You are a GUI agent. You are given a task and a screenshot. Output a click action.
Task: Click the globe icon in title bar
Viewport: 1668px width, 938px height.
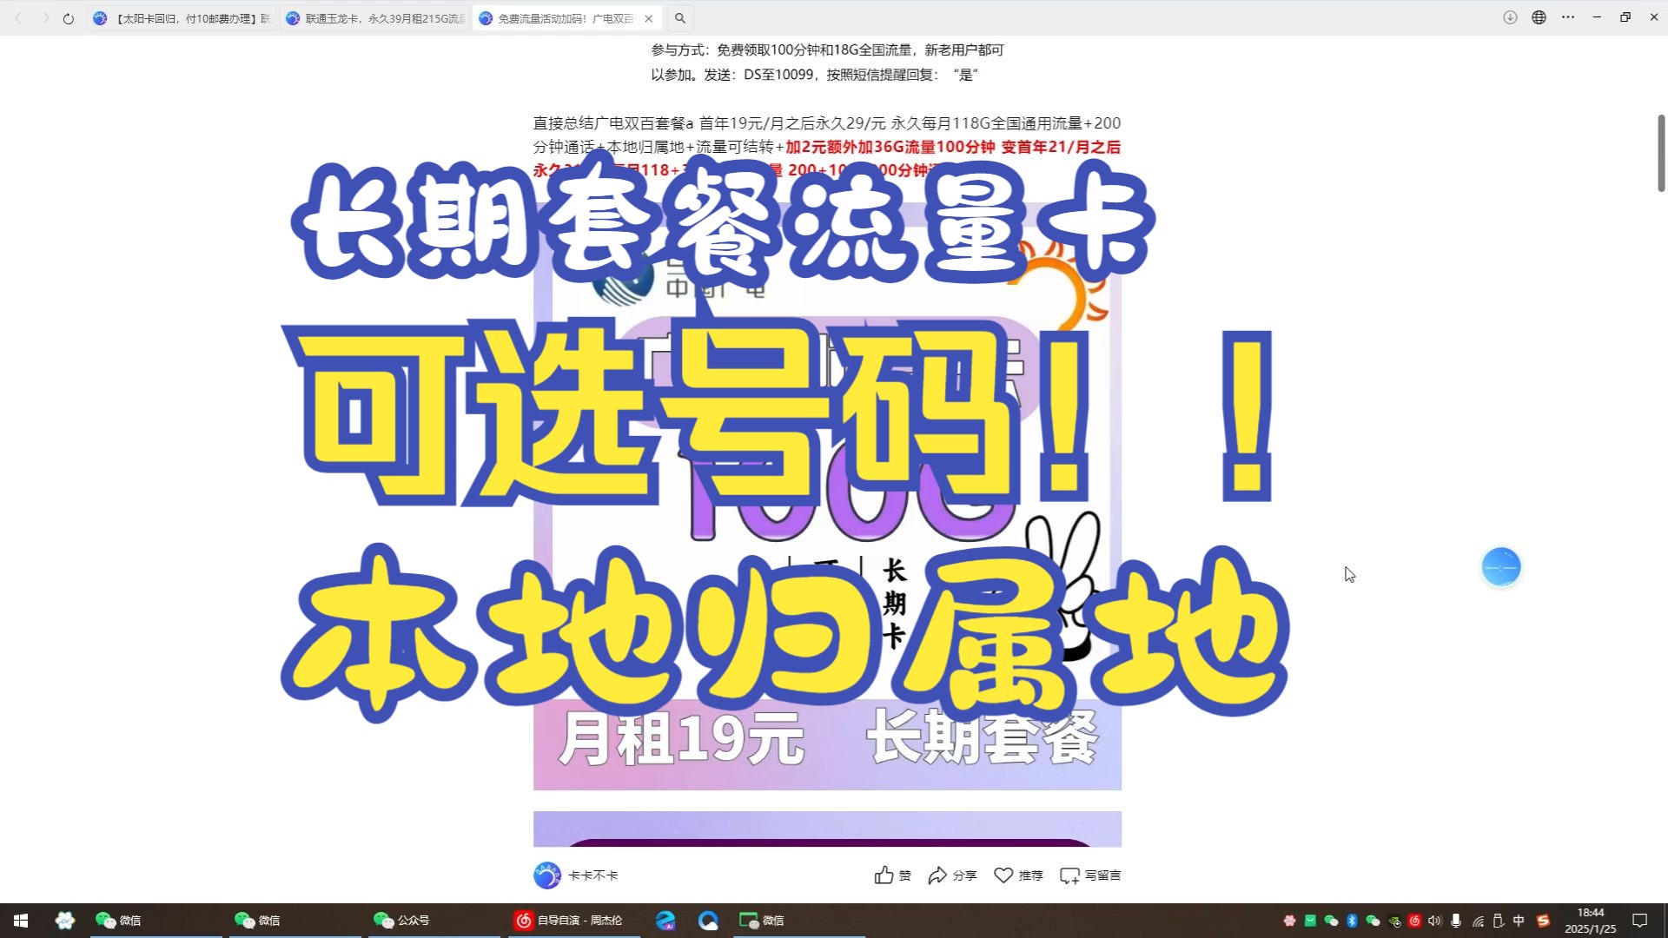[1539, 17]
